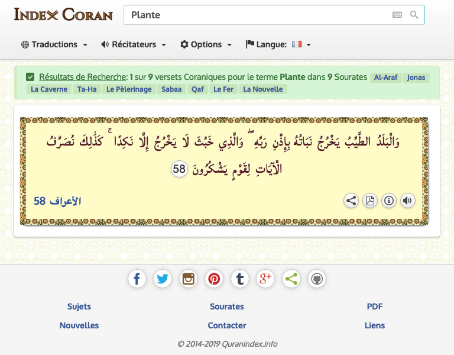
Task: Select the La Caverne sourate tag
Action: click(x=48, y=89)
